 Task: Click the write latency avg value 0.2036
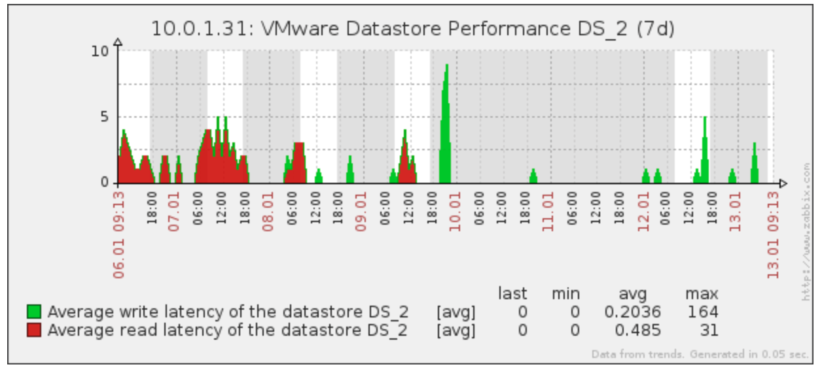(x=632, y=312)
